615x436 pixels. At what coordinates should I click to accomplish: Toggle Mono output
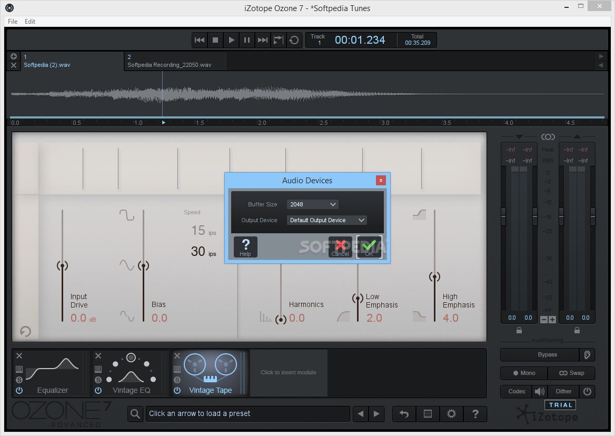point(524,373)
